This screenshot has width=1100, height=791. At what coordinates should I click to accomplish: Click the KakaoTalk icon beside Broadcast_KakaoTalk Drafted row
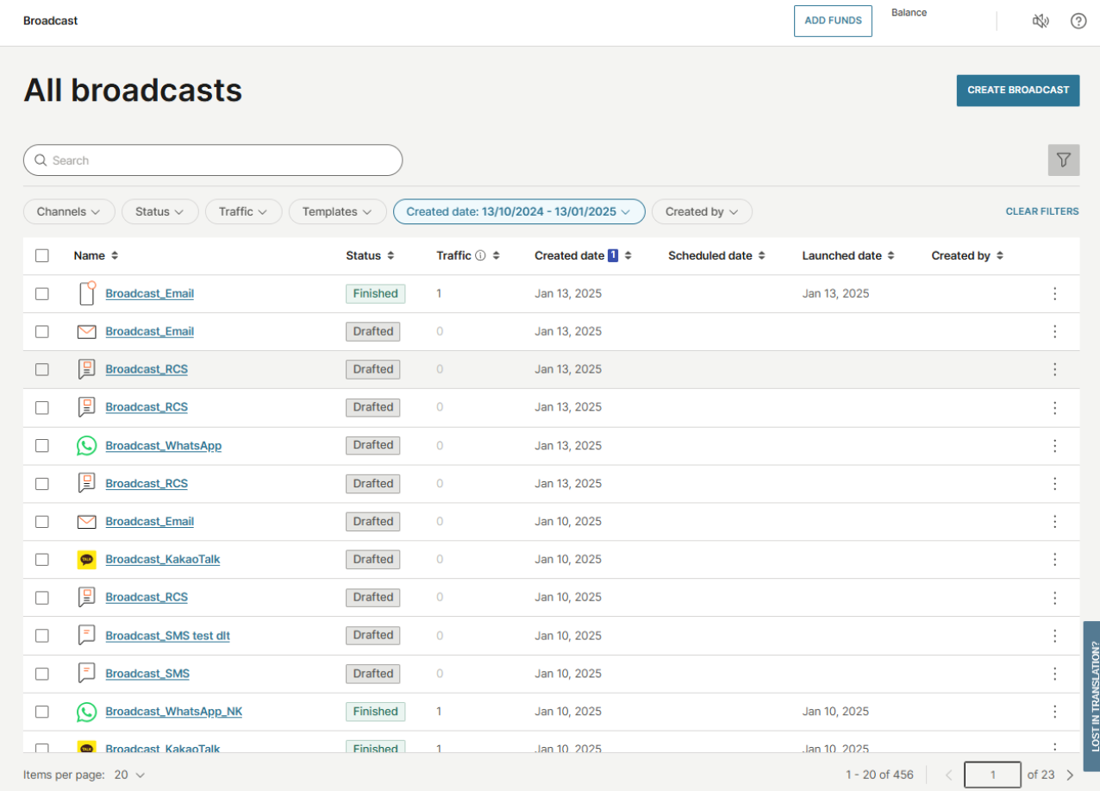click(86, 560)
